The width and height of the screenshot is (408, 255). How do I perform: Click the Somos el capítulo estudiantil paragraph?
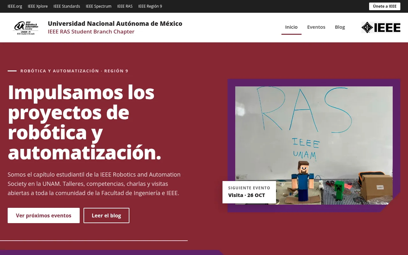tap(94, 184)
